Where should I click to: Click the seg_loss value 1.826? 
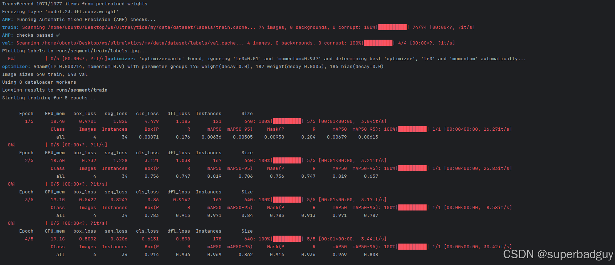(120, 121)
